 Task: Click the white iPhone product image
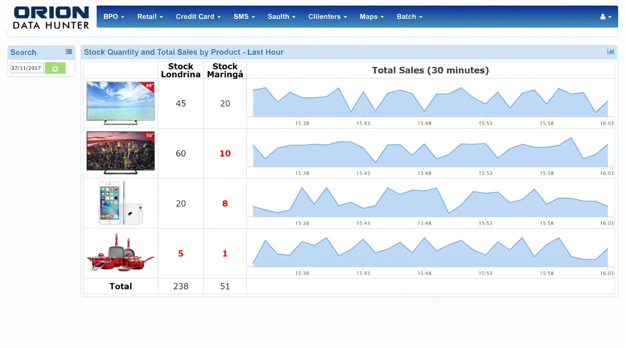point(121,203)
